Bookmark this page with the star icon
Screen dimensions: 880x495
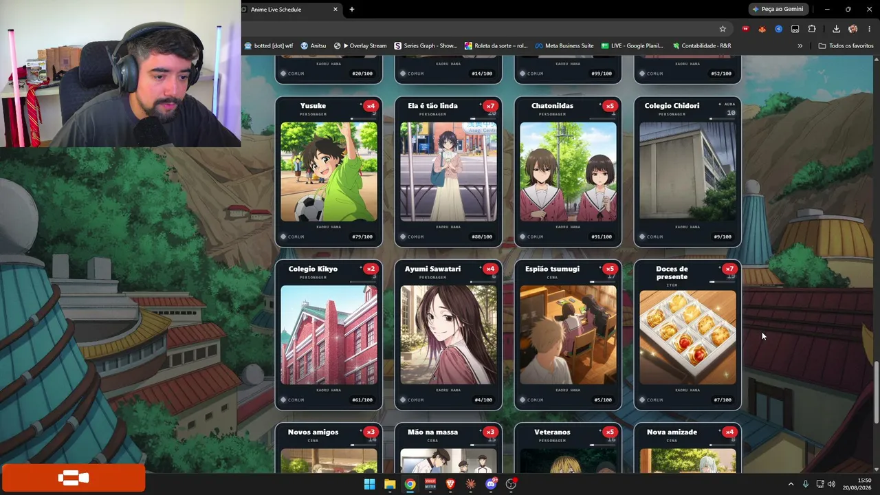723,29
